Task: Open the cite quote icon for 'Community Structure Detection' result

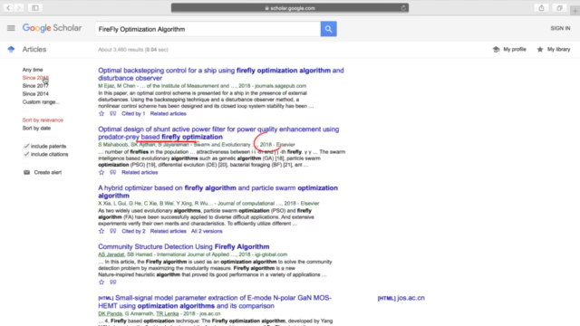Action: [x=112, y=282]
